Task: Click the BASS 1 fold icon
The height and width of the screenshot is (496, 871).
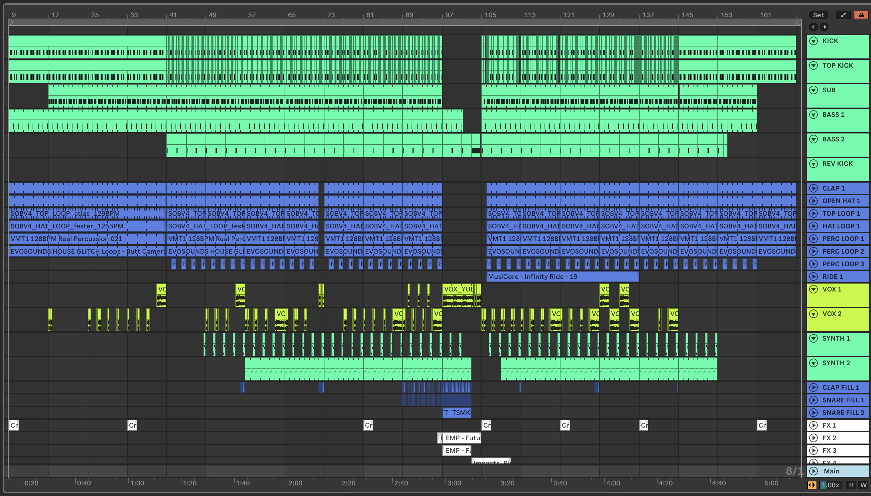Action: pos(814,115)
